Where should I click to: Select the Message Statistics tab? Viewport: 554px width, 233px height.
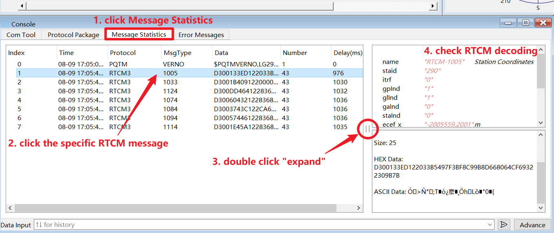139,34
